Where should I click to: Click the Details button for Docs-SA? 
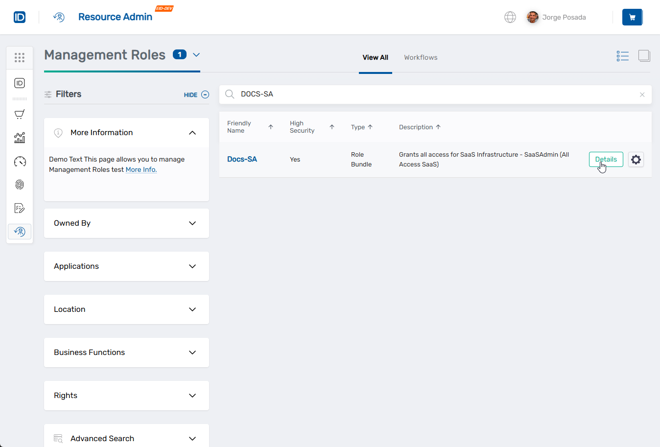point(606,159)
